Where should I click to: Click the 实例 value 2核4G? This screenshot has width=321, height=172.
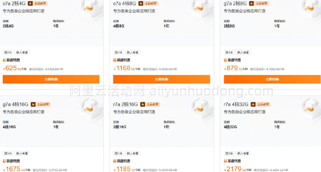pyautogui.click(x=8, y=26)
